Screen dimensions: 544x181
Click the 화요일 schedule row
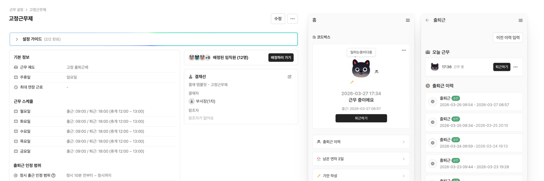click(x=95, y=121)
